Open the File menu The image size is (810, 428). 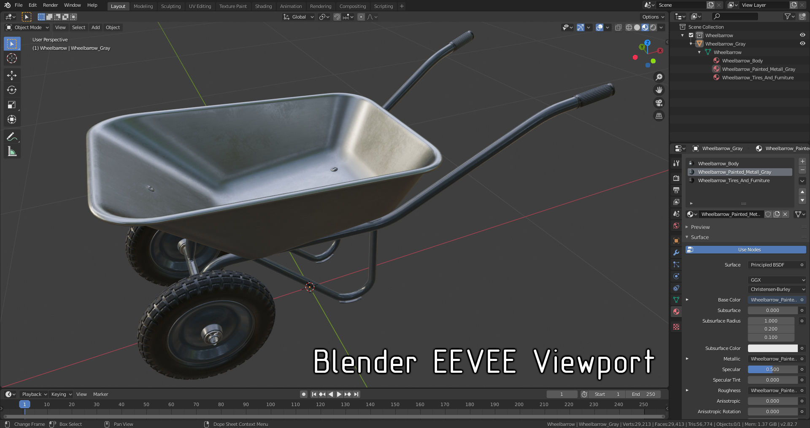coord(19,5)
